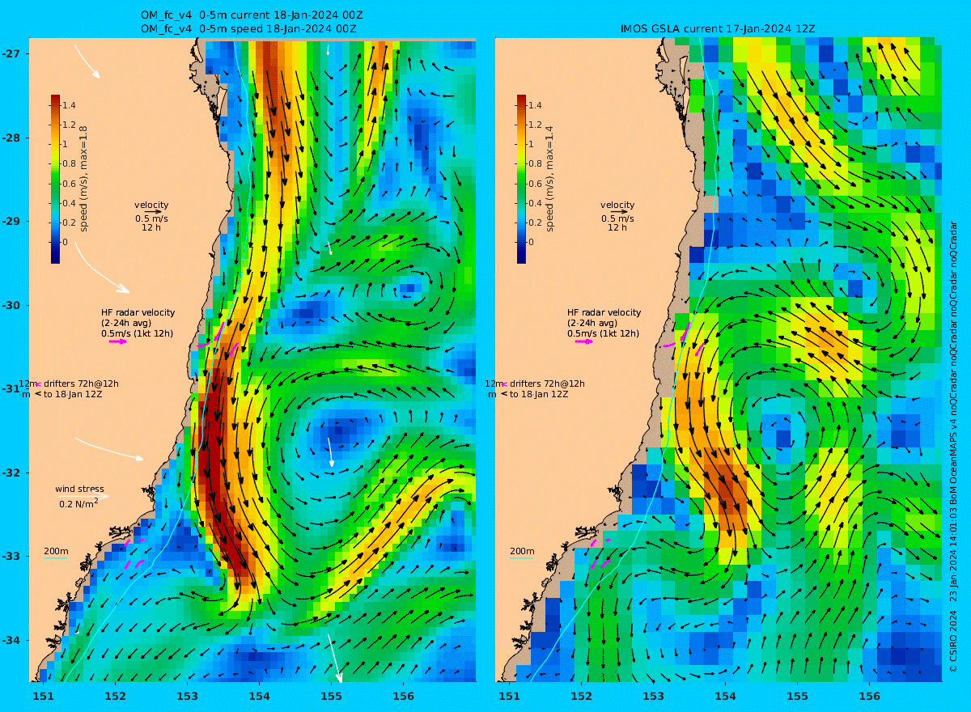The width and height of the screenshot is (971, 712).
Task: Click 'drifters 72h@12h' label in IMOS GSLA panel
Action: pyautogui.click(x=546, y=384)
